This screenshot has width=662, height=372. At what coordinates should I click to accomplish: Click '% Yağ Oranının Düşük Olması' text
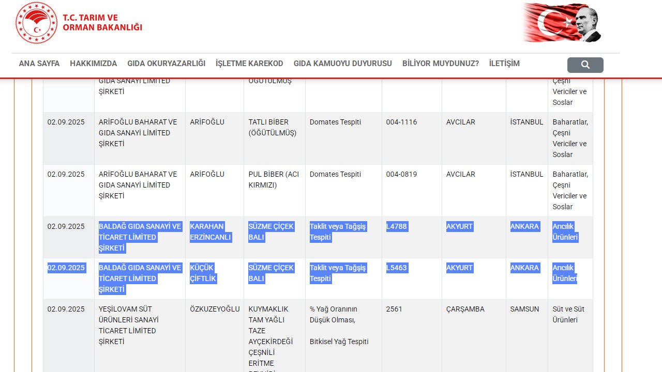pos(334,315)
